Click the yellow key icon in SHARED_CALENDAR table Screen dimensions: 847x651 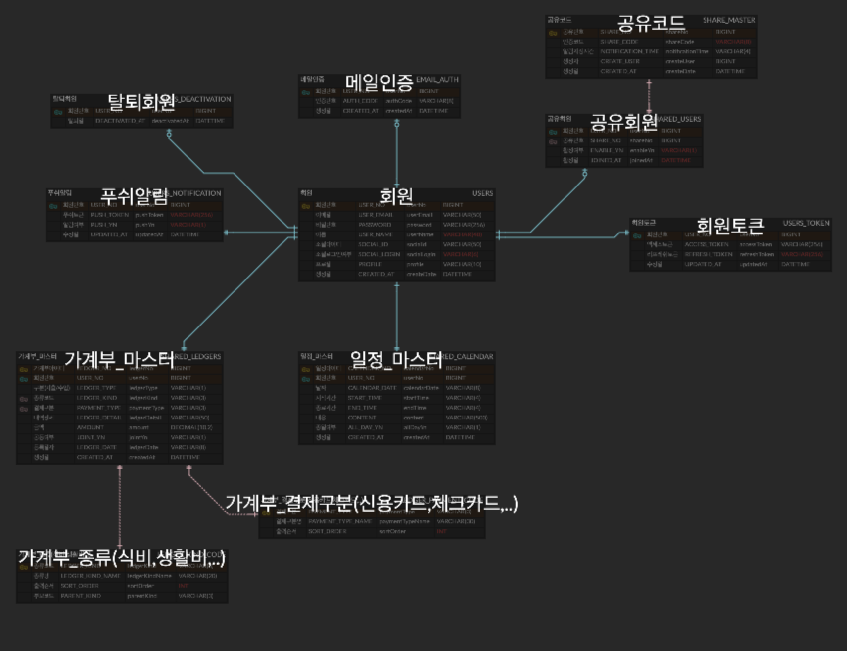coord(306,369)
